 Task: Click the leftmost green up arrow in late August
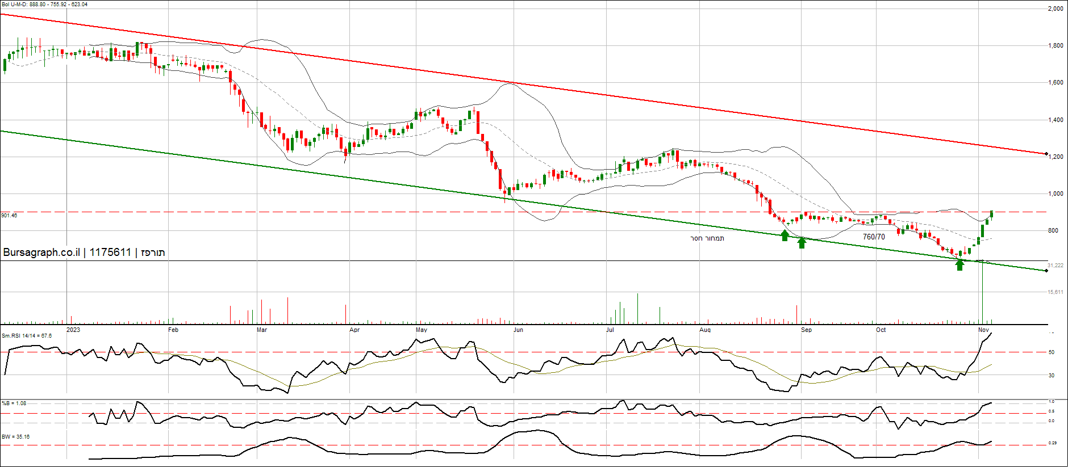coord(785,235)
